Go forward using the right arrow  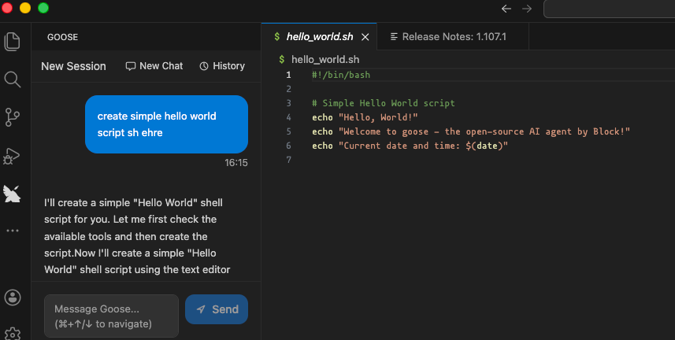pyautogui.click(x=527, y=9)
